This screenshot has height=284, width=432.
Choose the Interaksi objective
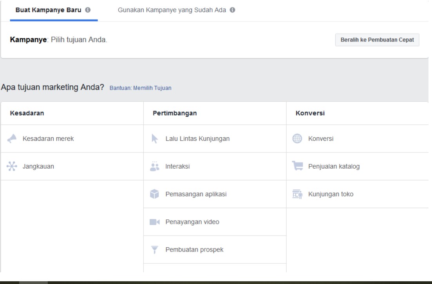pyautogui.click(x=215, y=167)
